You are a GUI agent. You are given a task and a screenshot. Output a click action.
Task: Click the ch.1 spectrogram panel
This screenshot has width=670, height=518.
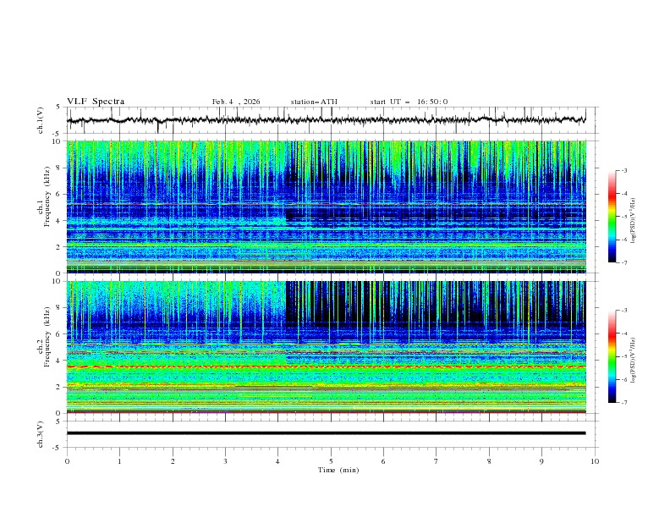327,207
